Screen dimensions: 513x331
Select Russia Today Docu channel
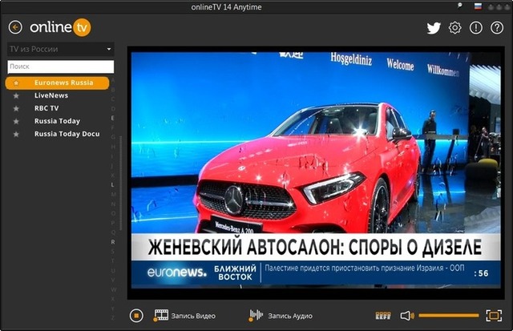click(x=67, y=134)
